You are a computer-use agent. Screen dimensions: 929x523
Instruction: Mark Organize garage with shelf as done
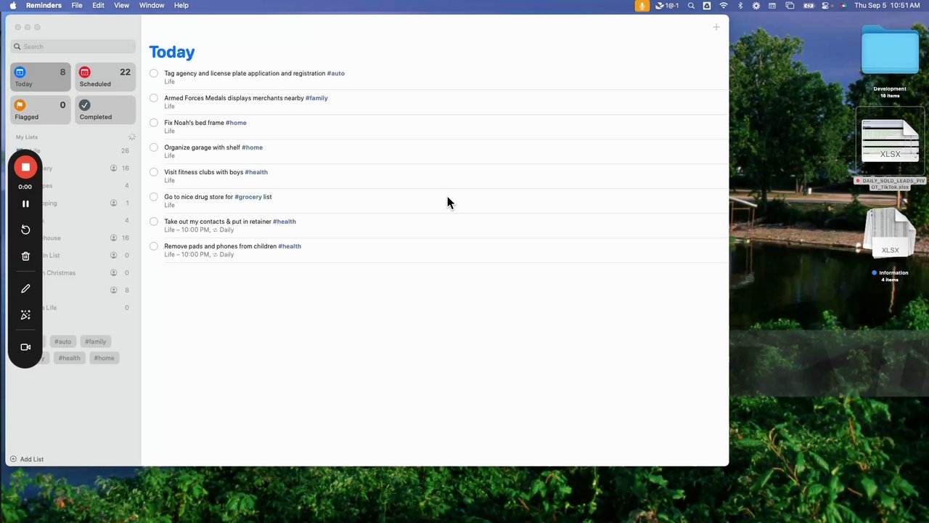point(154,147)
